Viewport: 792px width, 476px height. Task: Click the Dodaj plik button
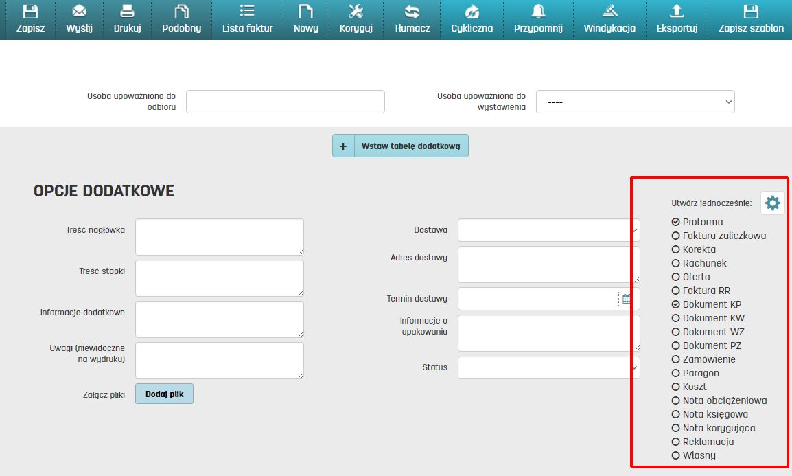pos(164,394)
